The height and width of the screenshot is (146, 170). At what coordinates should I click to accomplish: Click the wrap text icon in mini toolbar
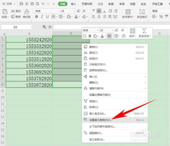coord(85,36)
